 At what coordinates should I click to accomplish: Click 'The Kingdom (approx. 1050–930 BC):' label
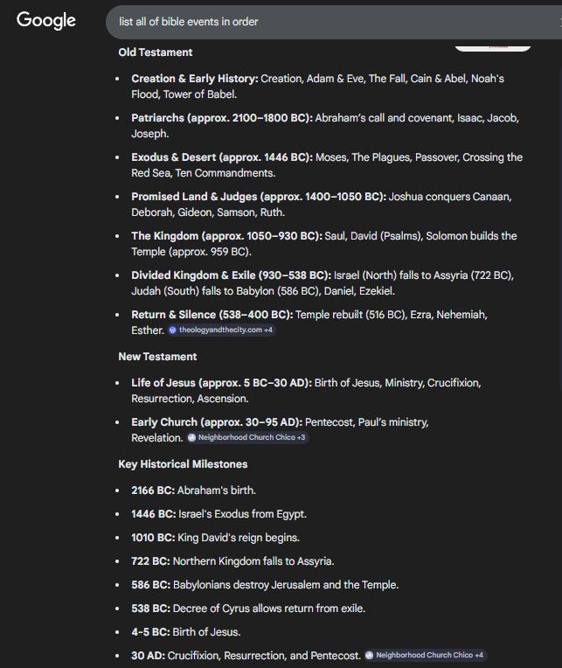226,236
